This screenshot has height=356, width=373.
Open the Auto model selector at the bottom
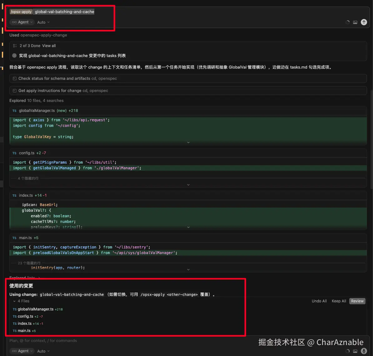(x=43, y=351)
